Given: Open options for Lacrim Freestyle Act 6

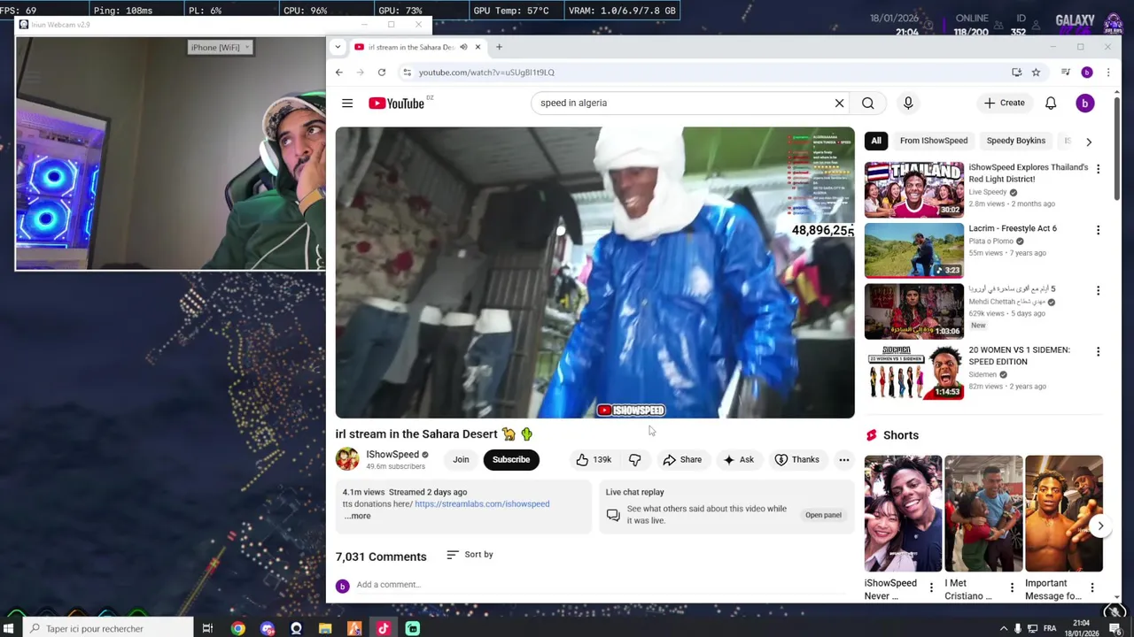Looking at the screenshot, I should click(x=1098, y=230).
